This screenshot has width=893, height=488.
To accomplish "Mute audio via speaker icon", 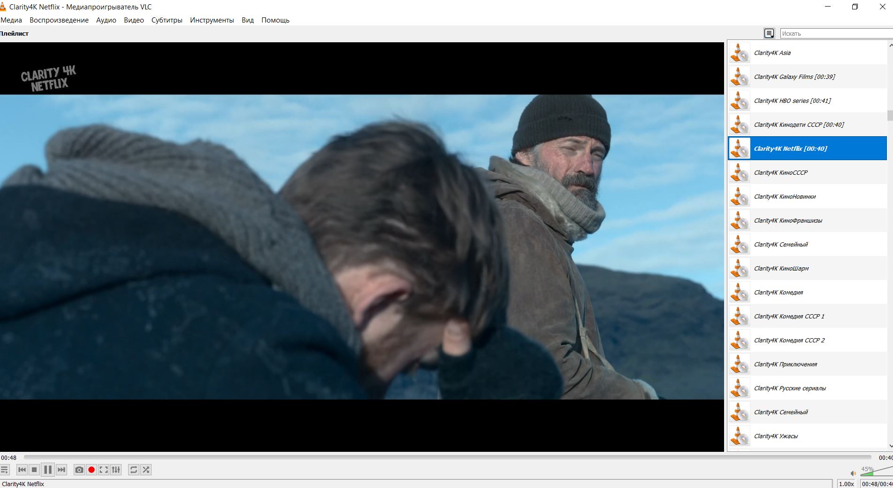I will [853, 473].
